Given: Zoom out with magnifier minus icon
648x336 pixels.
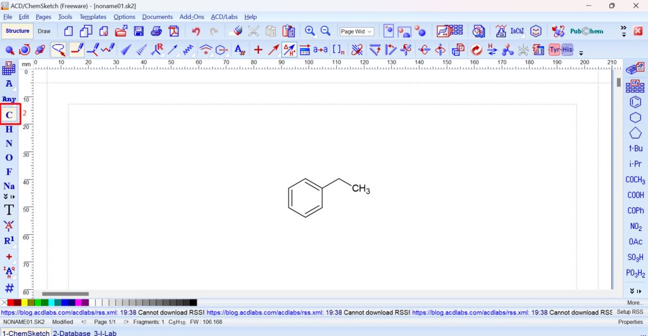Looking at the screenshot, I should 326,31.
